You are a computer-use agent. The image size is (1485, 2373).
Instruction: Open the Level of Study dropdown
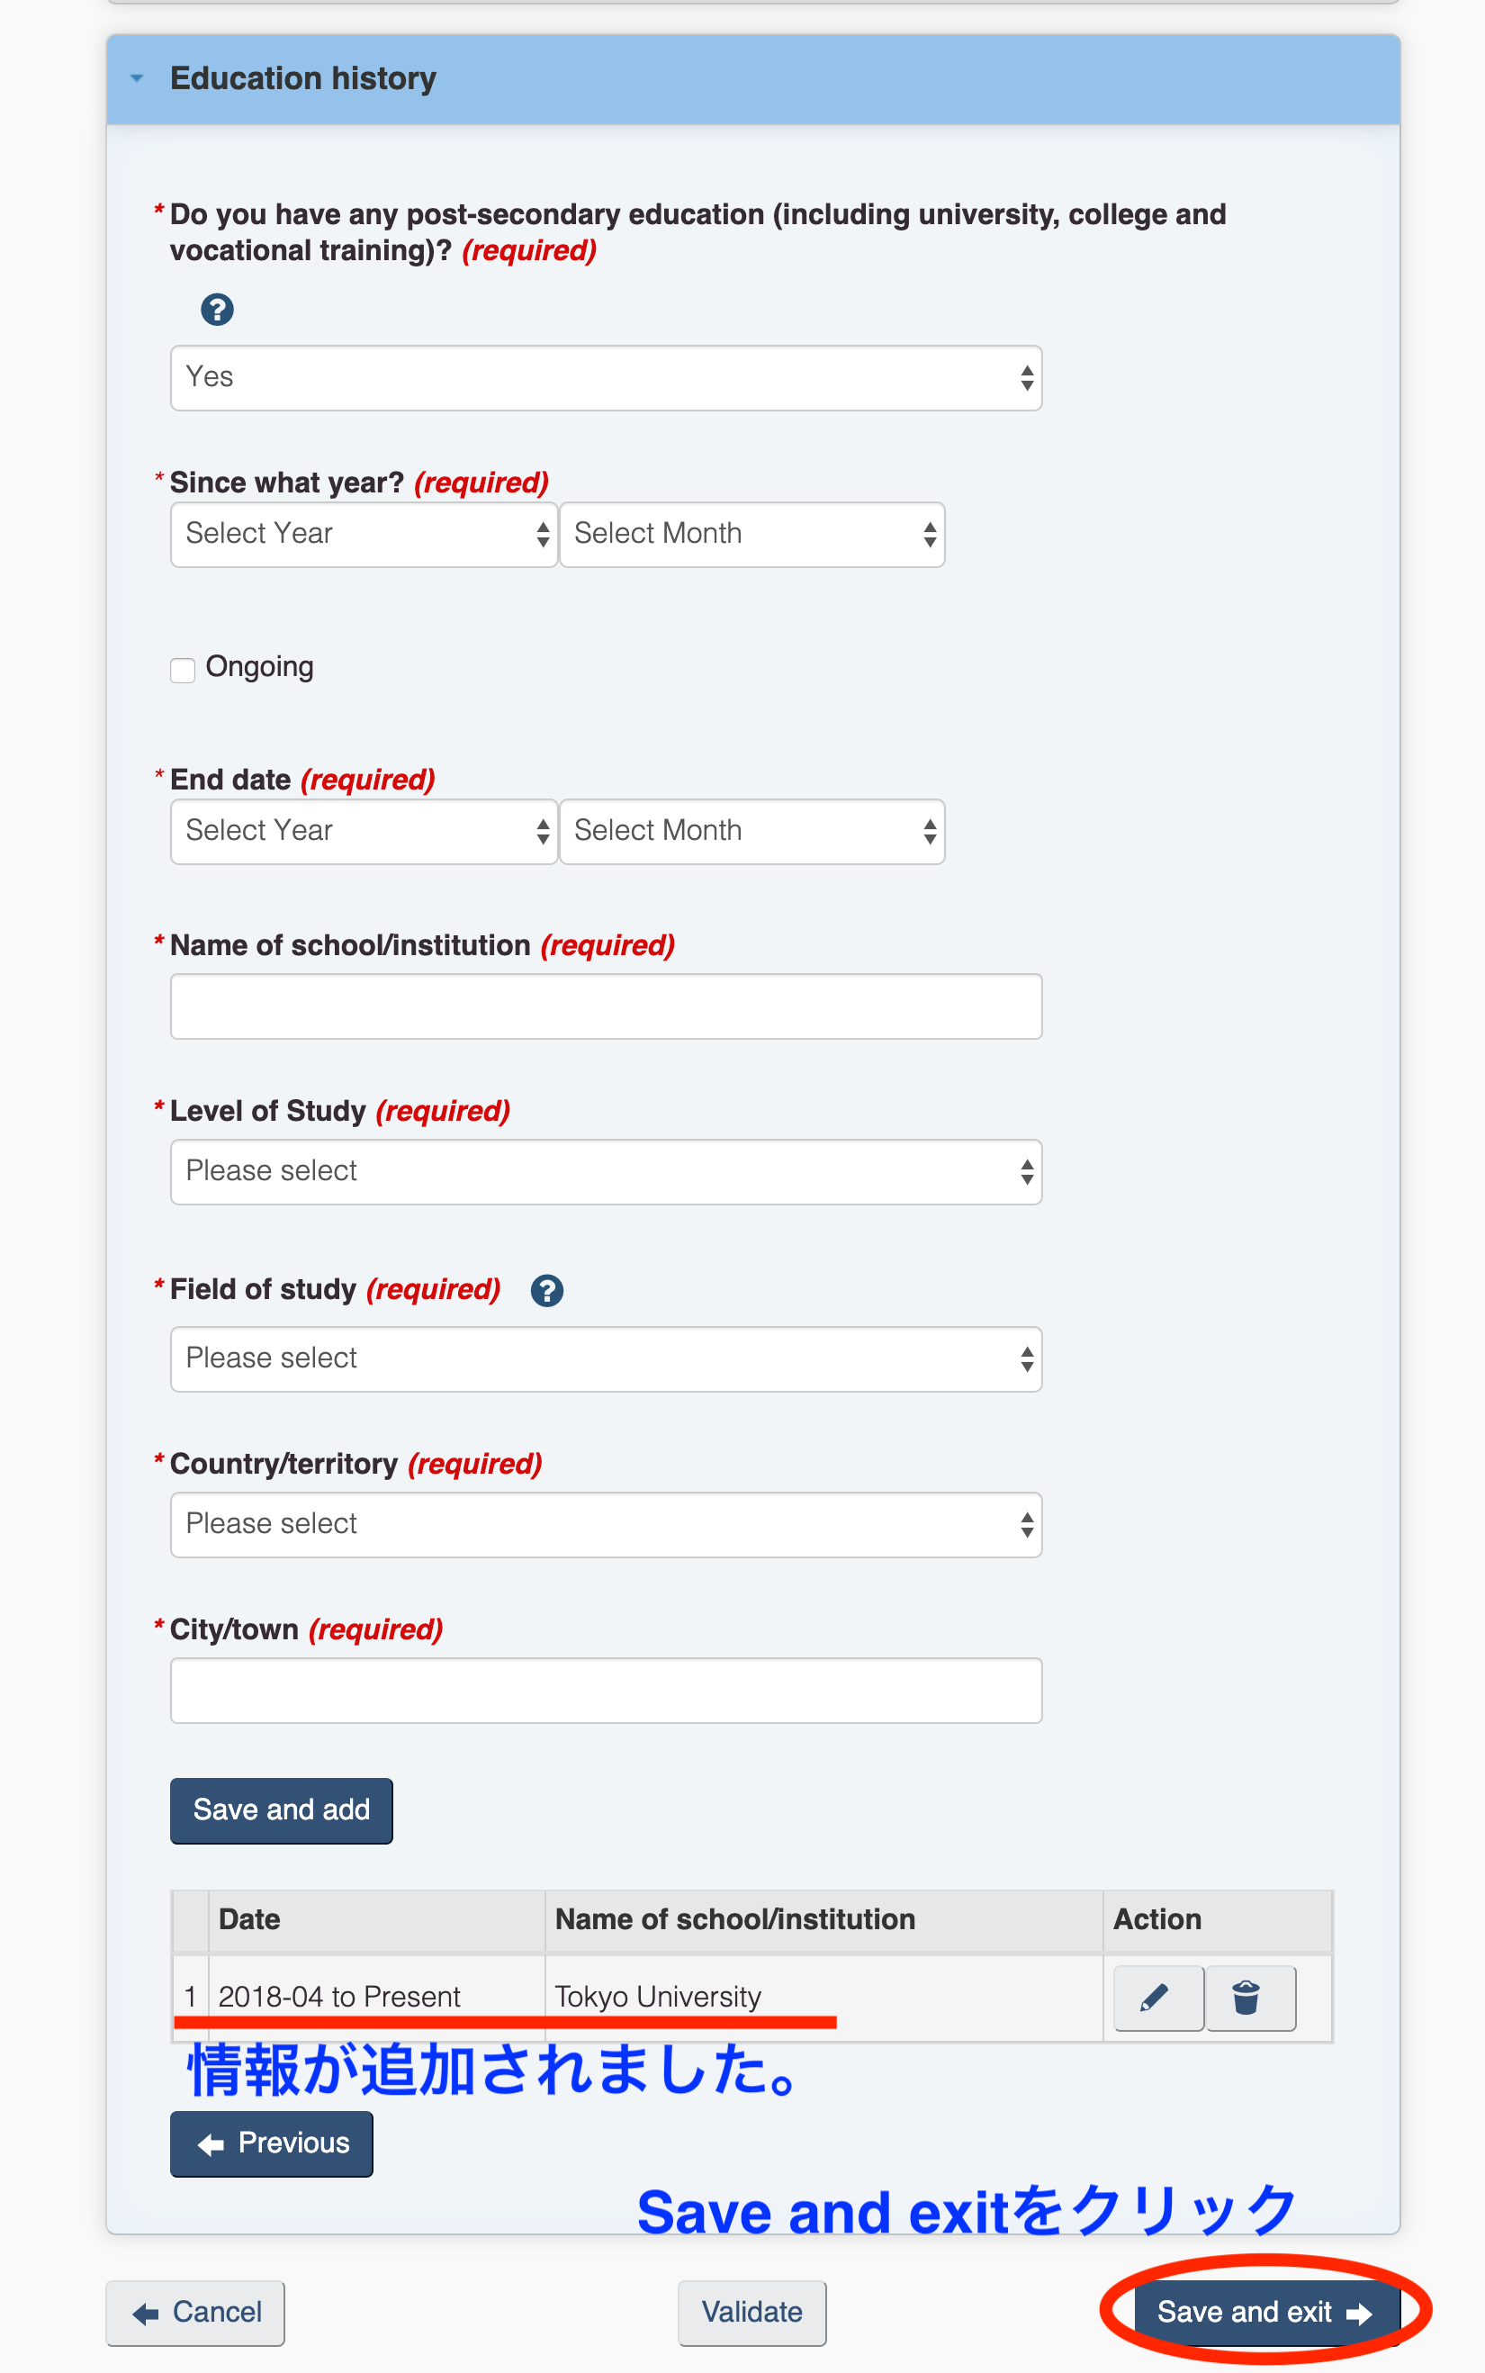click(605, 1172)
